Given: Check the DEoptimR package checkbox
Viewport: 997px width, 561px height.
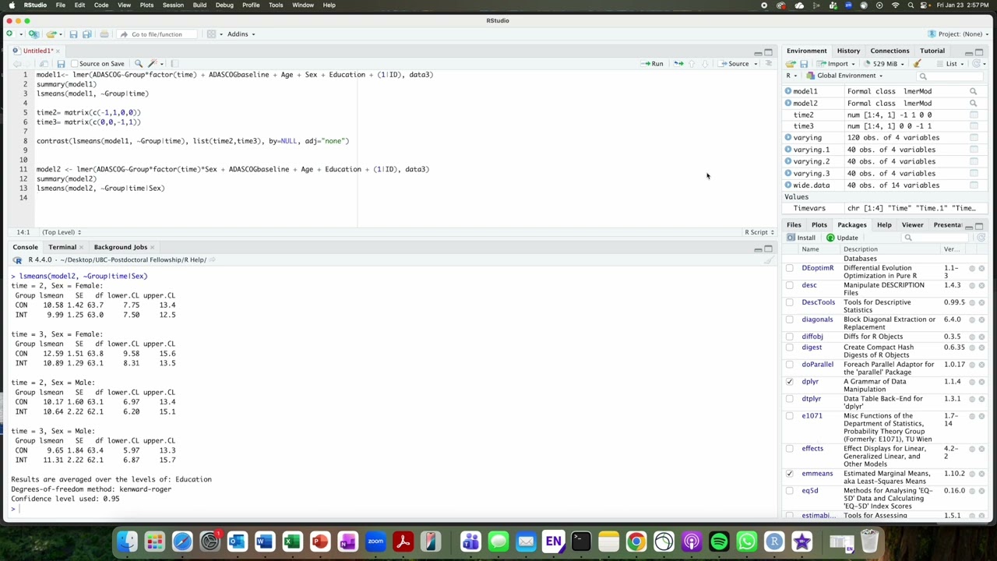Looking at the screenshot, I should [x=789, y=269].
